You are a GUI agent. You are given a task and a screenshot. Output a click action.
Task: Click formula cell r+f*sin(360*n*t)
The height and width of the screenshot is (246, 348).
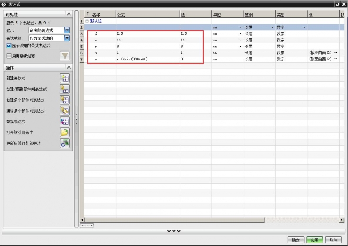(148, 59)
